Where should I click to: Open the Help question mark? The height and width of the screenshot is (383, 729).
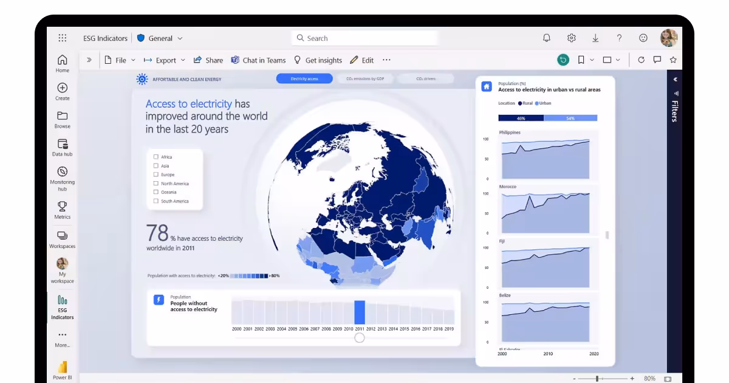[x=619, y=38]
